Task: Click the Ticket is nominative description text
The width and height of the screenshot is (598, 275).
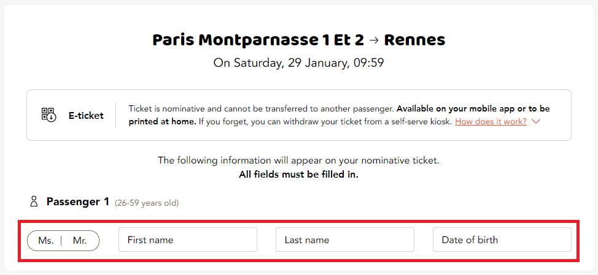Action: click(260, 109)
